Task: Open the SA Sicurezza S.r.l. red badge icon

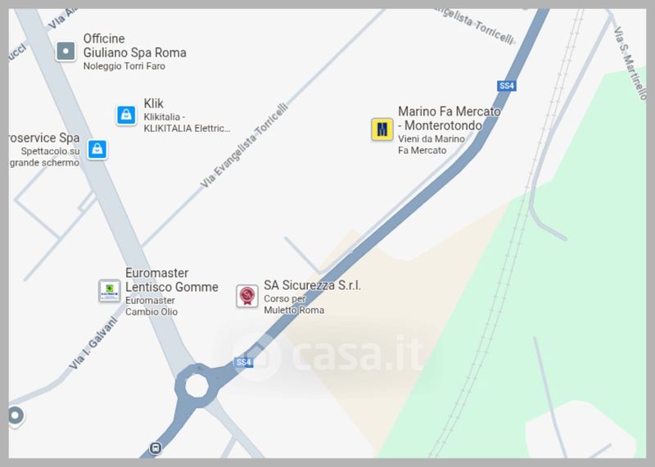Action: (x=247, y=296)
